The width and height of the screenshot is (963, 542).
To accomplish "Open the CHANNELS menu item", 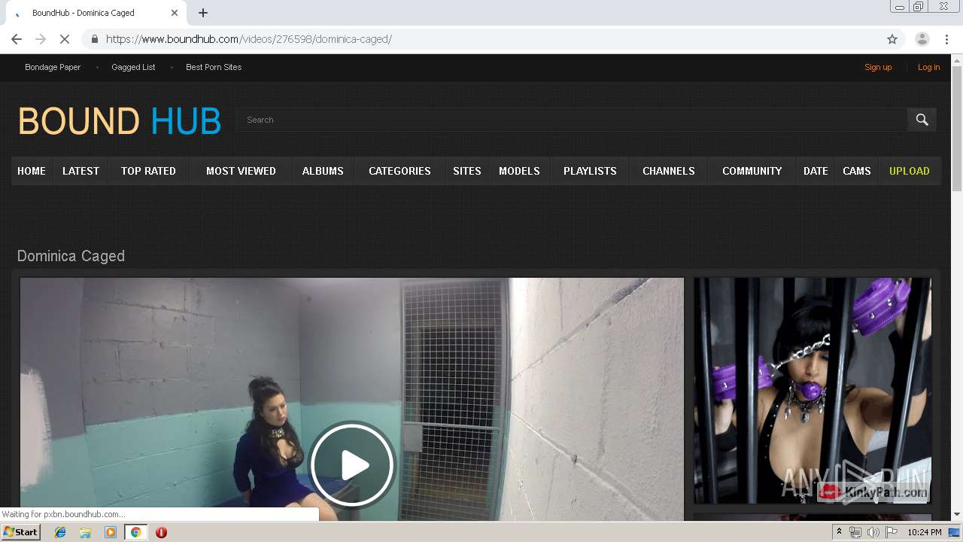I will [668, 171].
